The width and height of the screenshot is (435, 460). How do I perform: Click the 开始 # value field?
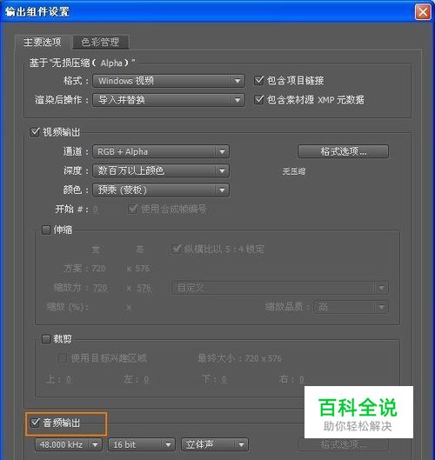[x=96, y=210]
